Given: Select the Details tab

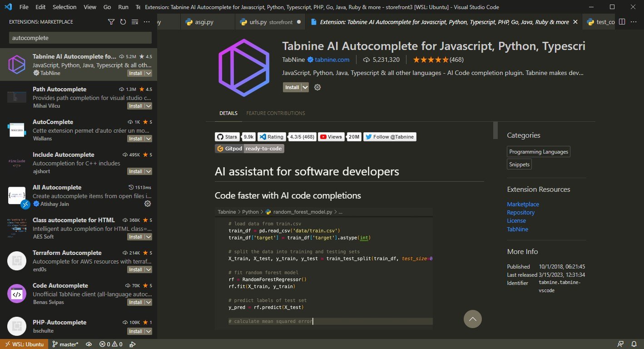Looking at the screenshot, I should (x=228, y=113).
